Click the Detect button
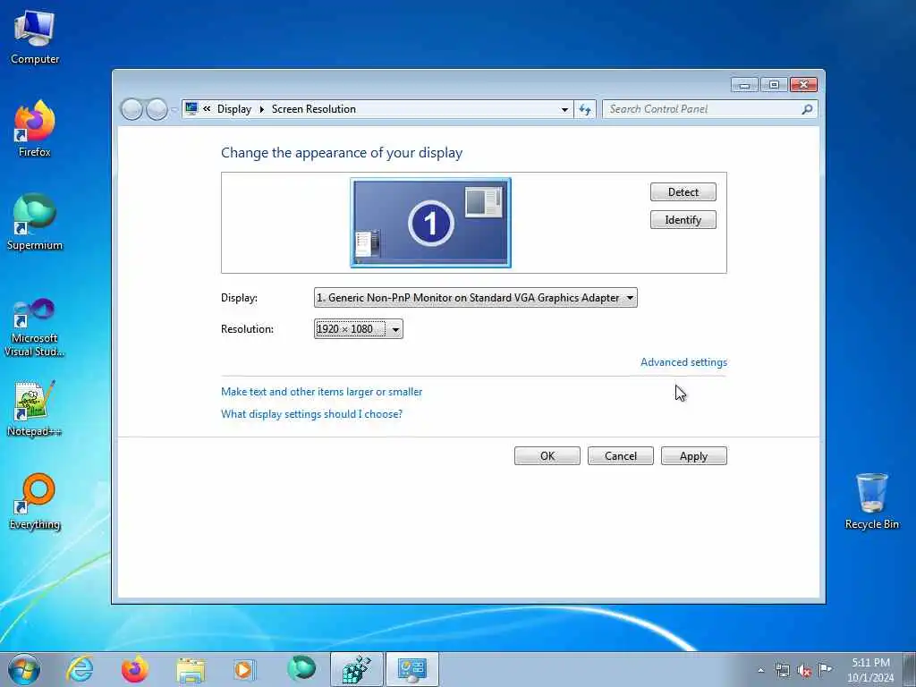The width and height of the screenshot is (916, 687). (x=683, y=191)
